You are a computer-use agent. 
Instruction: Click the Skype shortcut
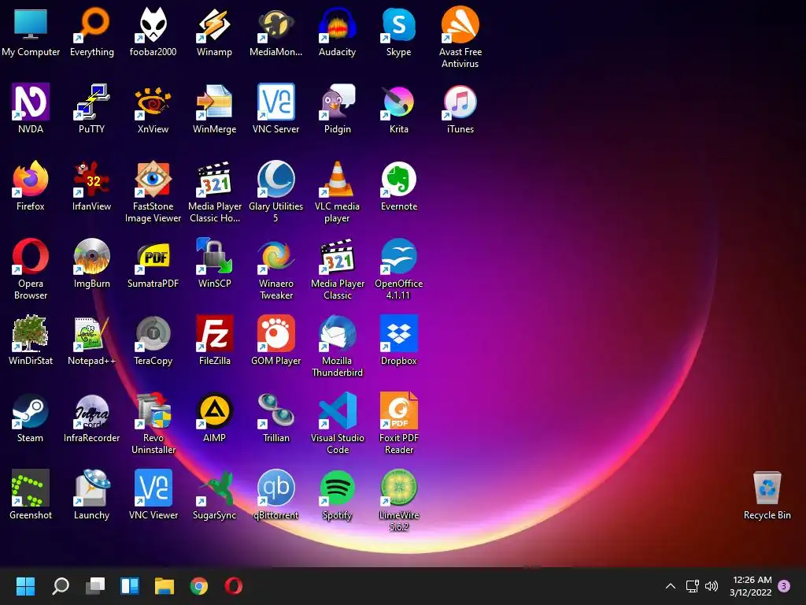399,24
